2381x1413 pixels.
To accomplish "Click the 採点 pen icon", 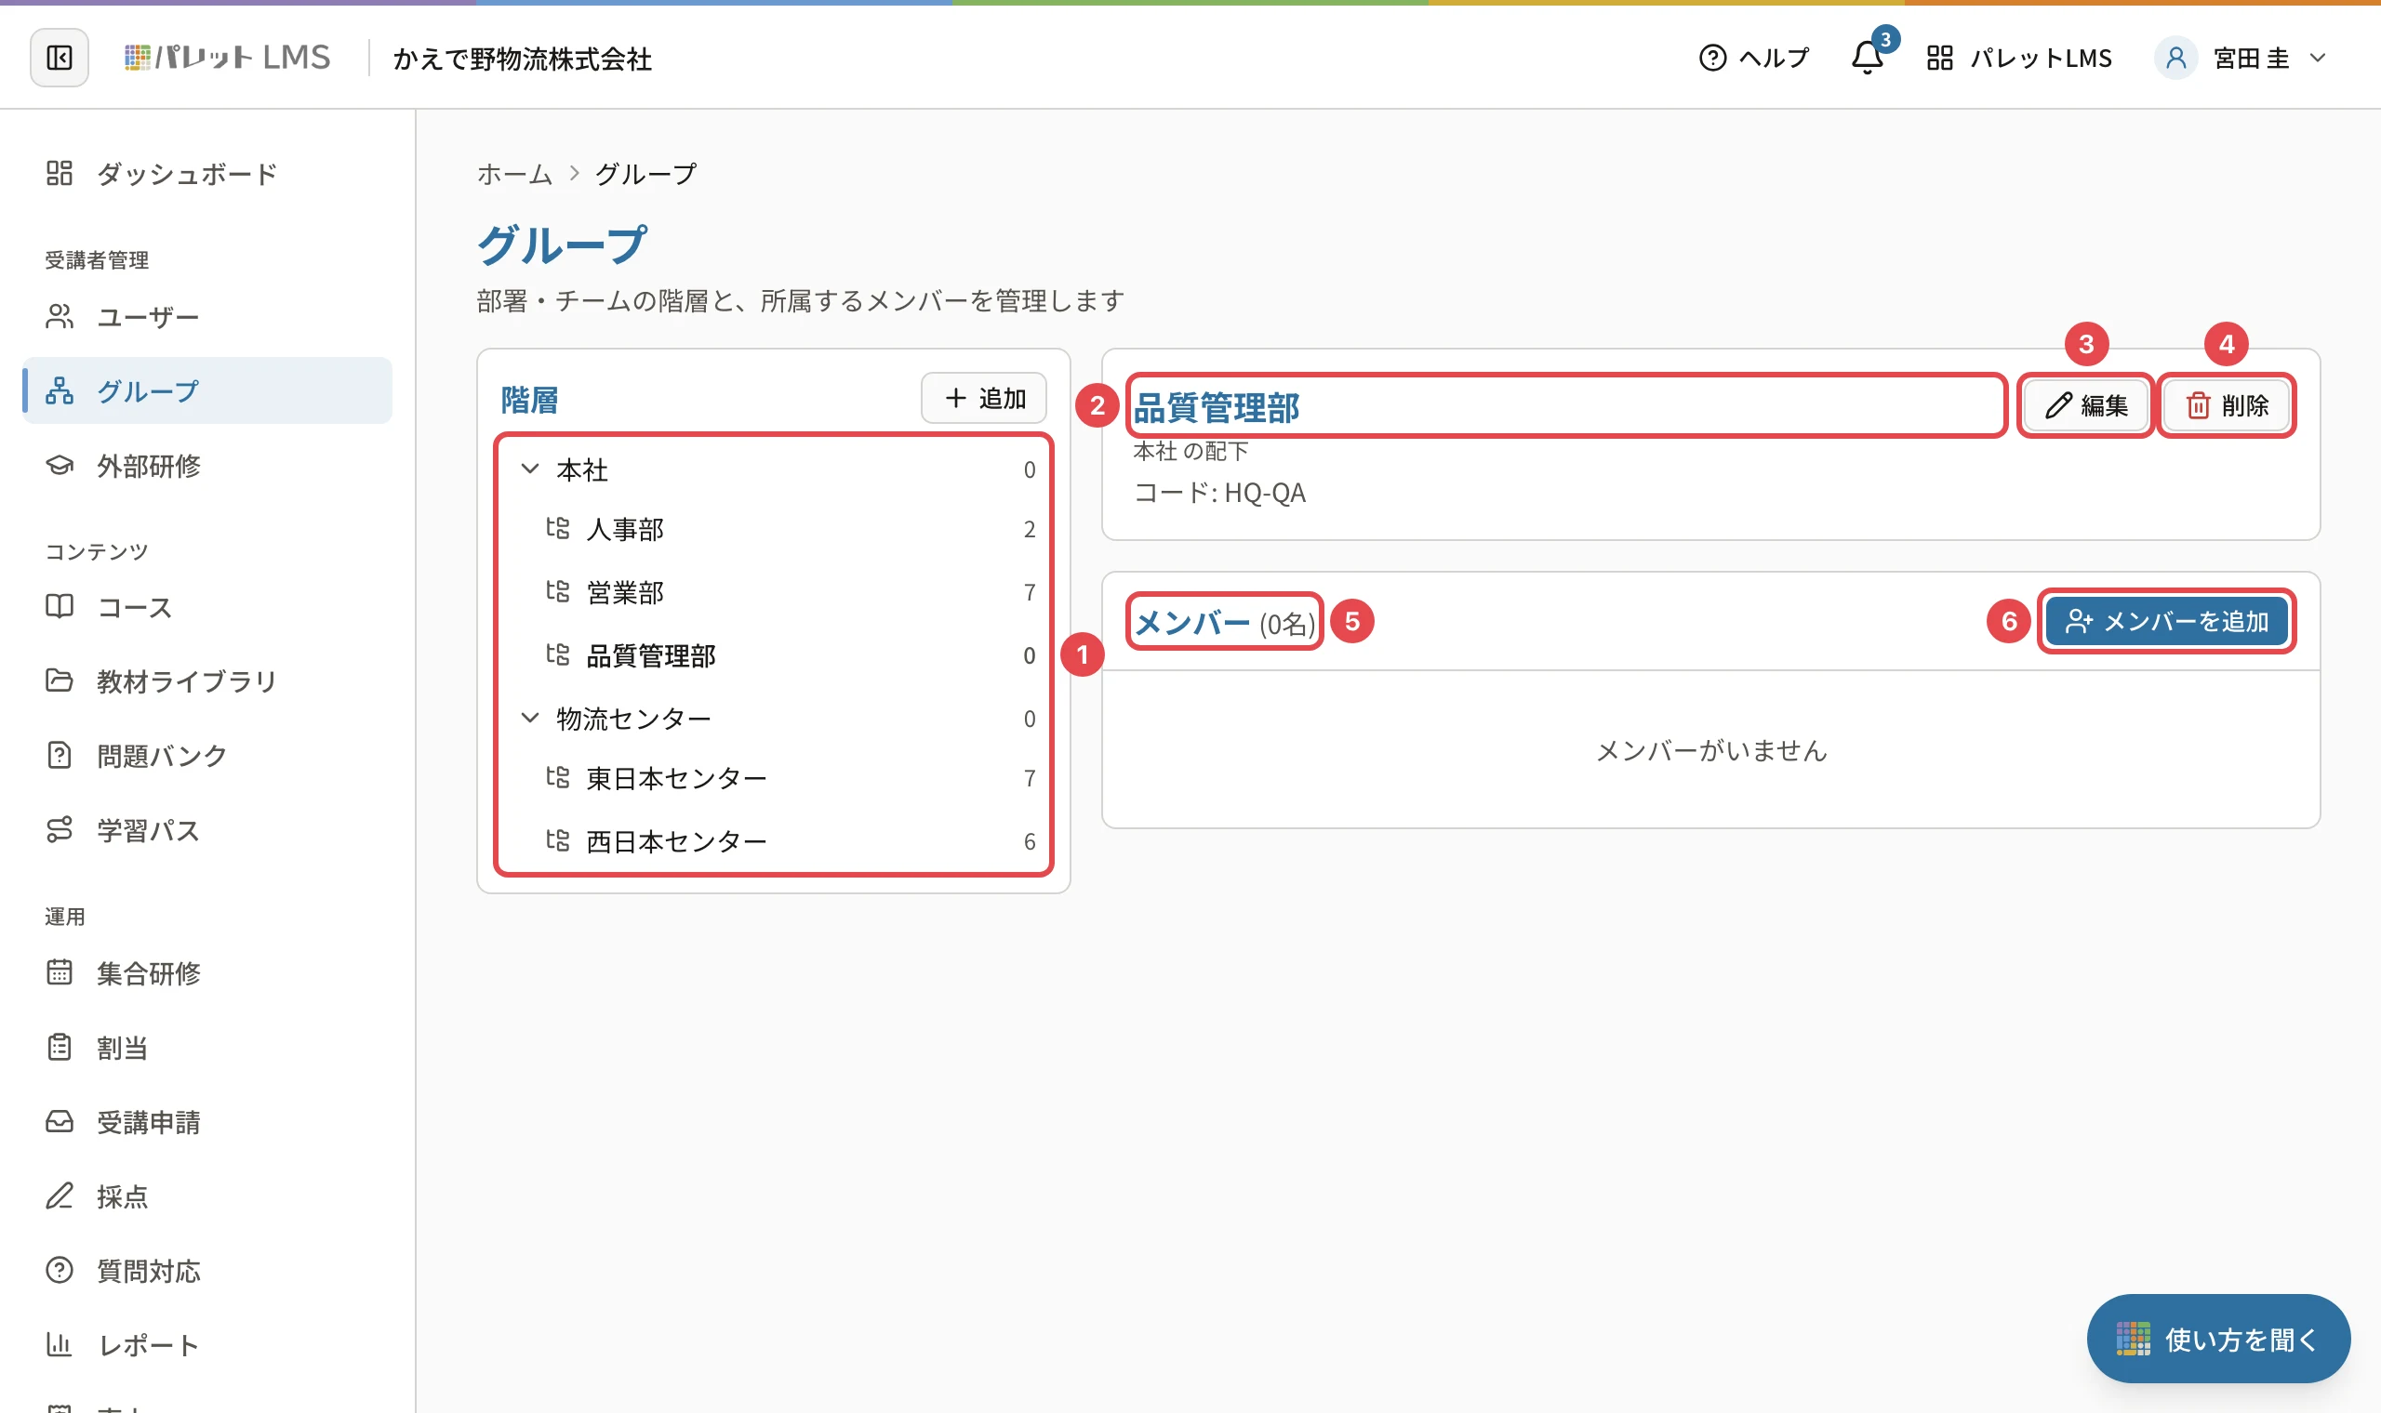I will (x=59, y=1195).
